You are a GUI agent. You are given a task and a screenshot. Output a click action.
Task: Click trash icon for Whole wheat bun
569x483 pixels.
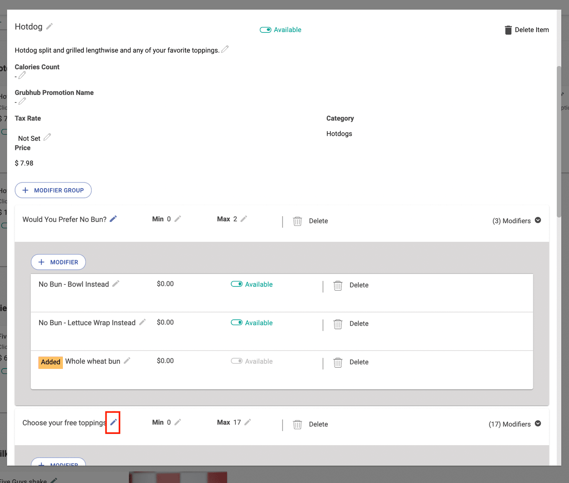[x=338, y=362]
